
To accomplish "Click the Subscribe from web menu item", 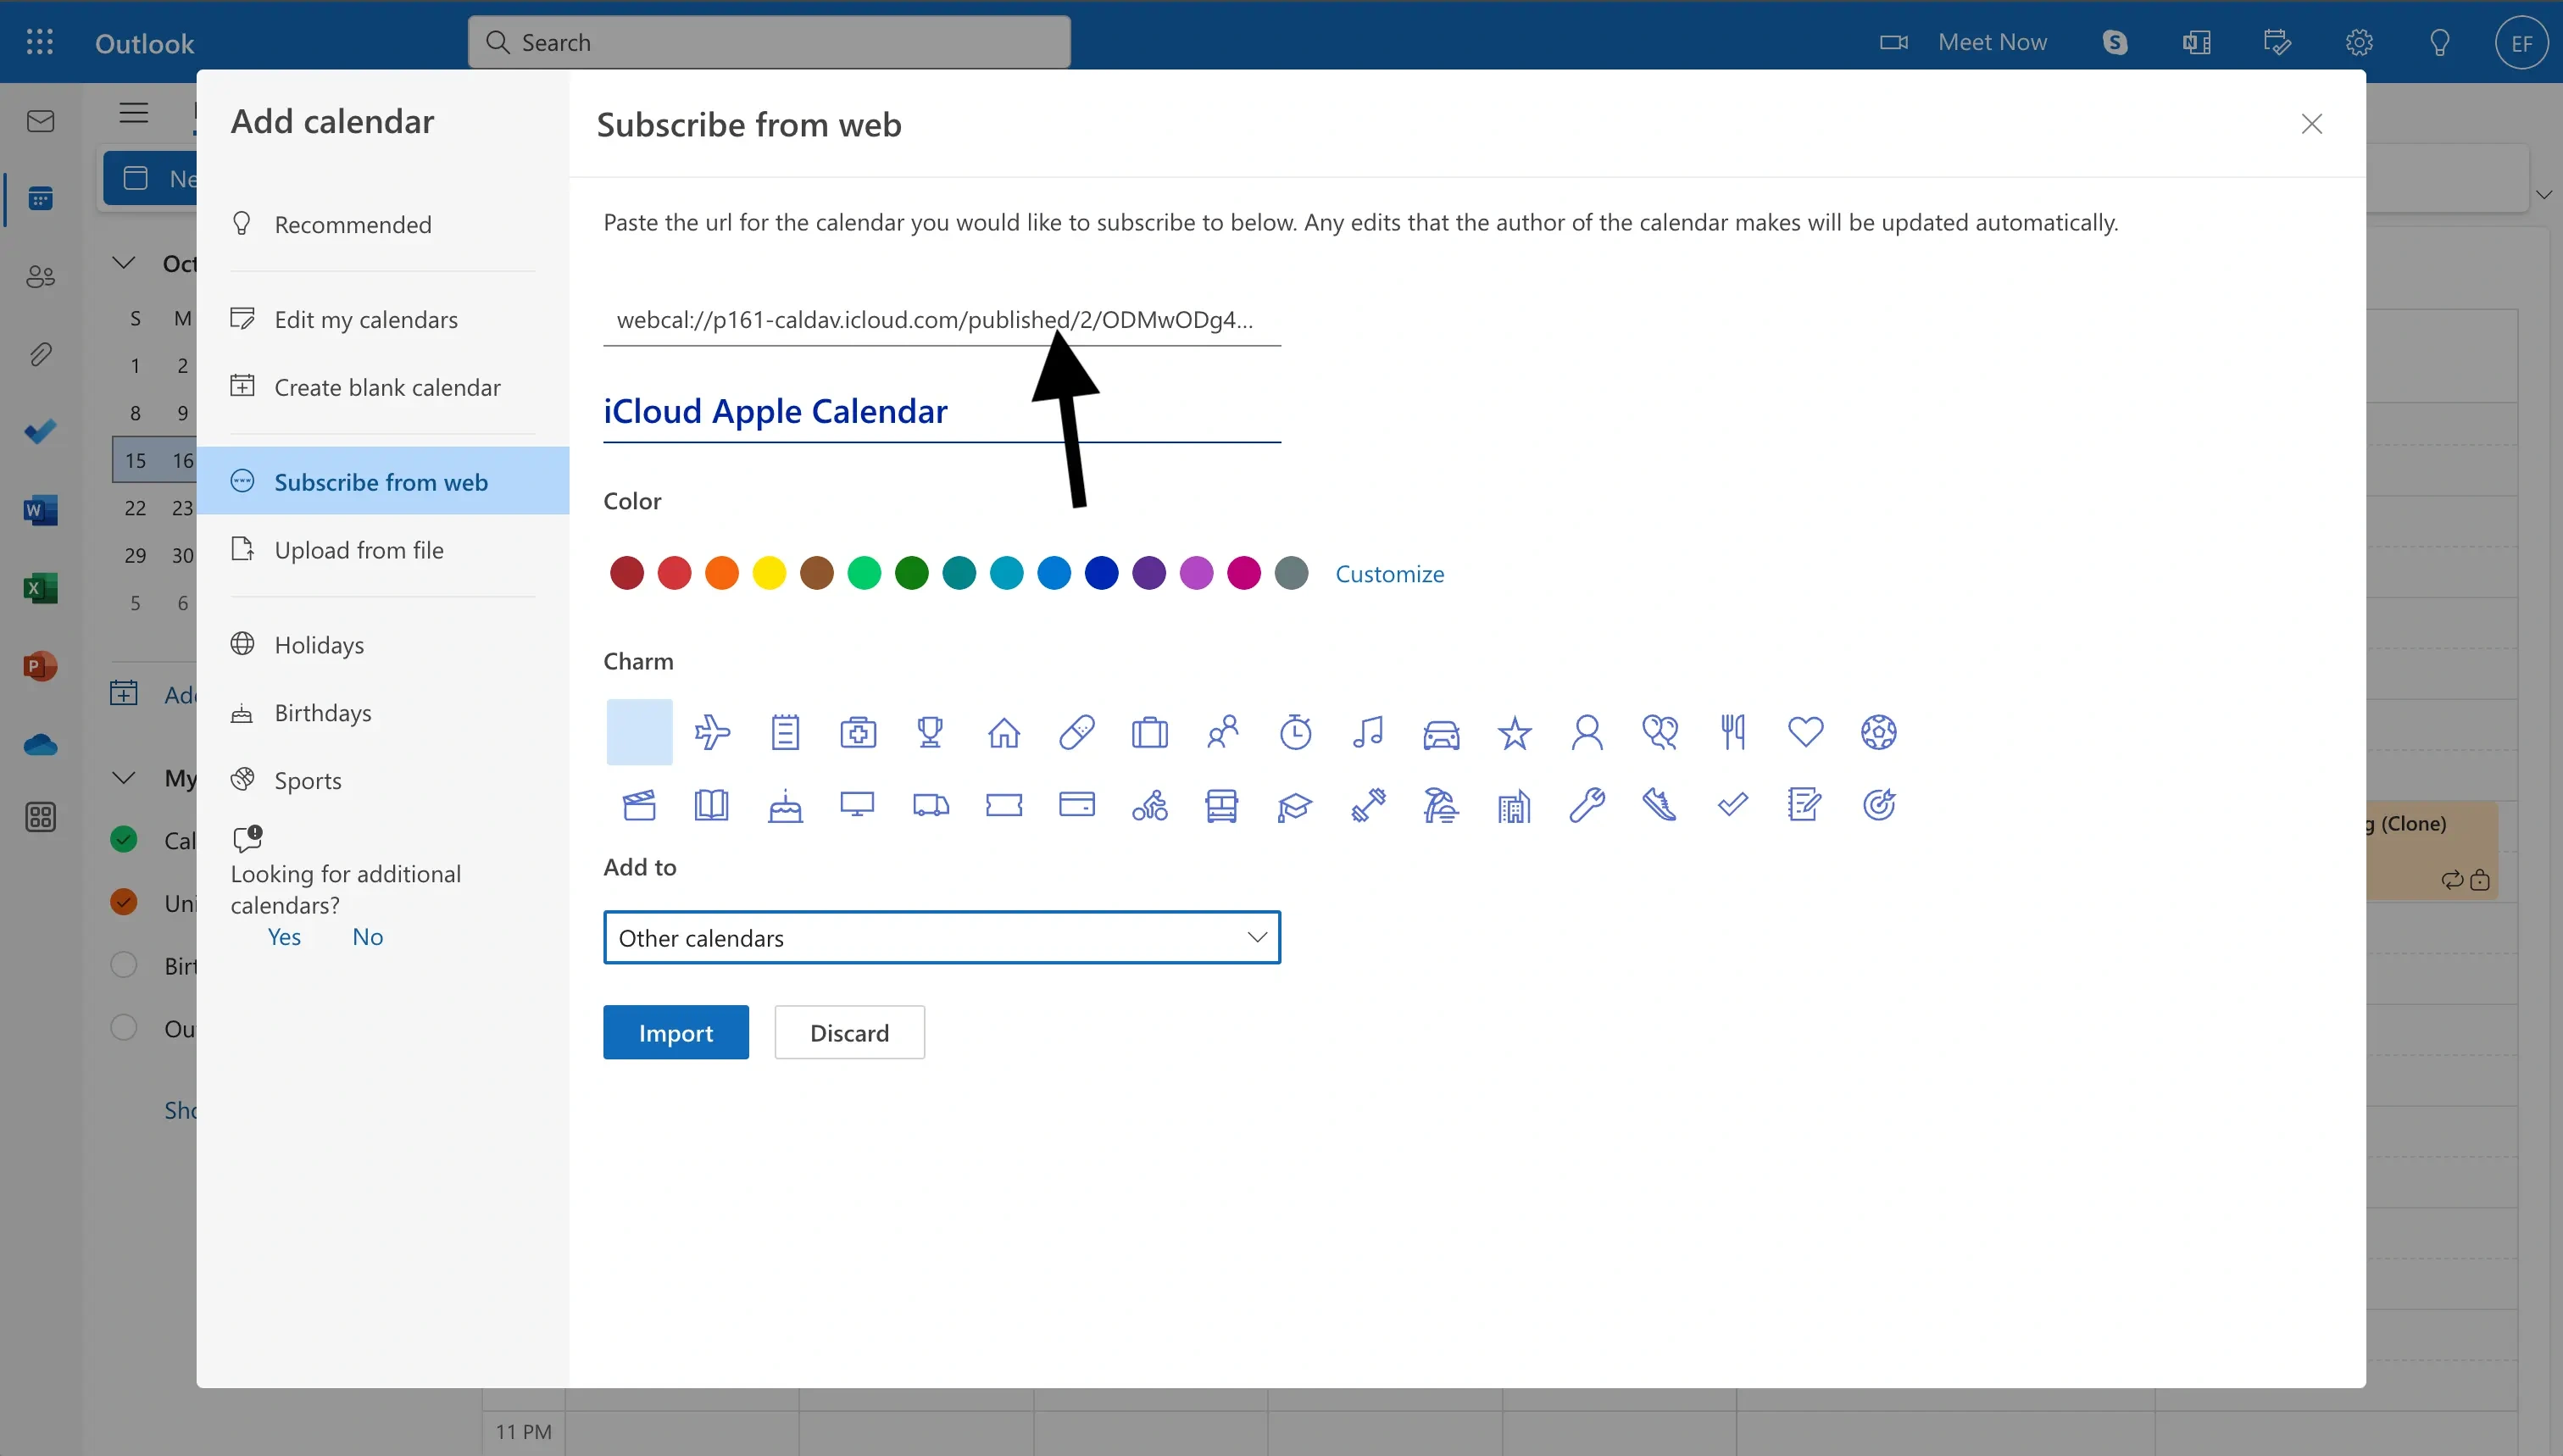I will pos(382,479).
